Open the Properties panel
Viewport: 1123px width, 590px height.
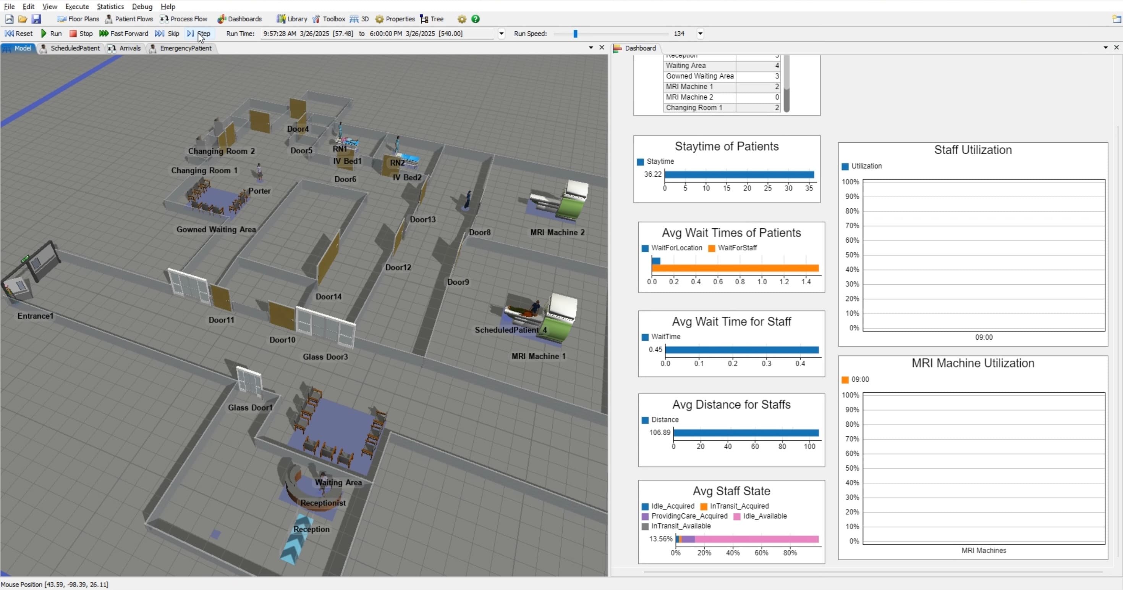point(395,19)
